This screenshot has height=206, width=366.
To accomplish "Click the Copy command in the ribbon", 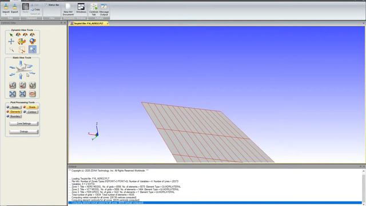I will [x=35, y=10].
